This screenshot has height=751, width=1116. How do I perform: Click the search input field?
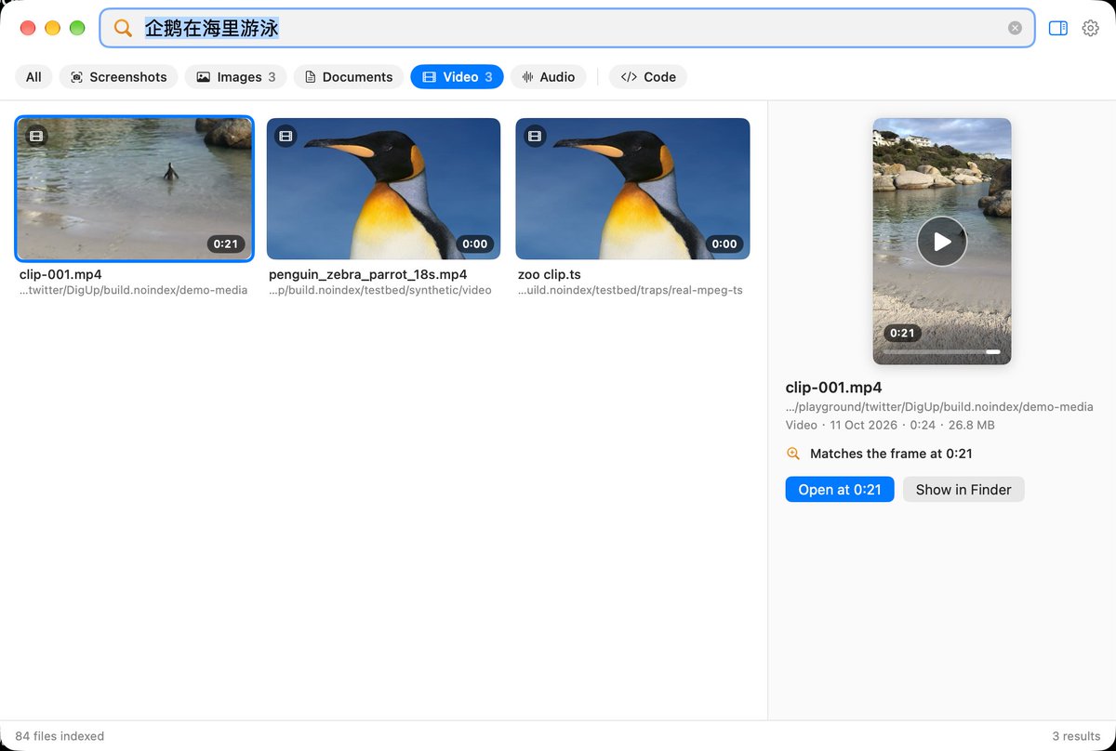tap(567, 28)
